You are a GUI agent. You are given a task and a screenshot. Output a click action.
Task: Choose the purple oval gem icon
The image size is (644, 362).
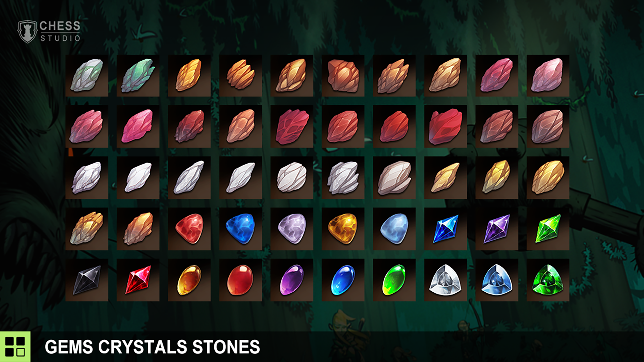click(x=292, y=280)
